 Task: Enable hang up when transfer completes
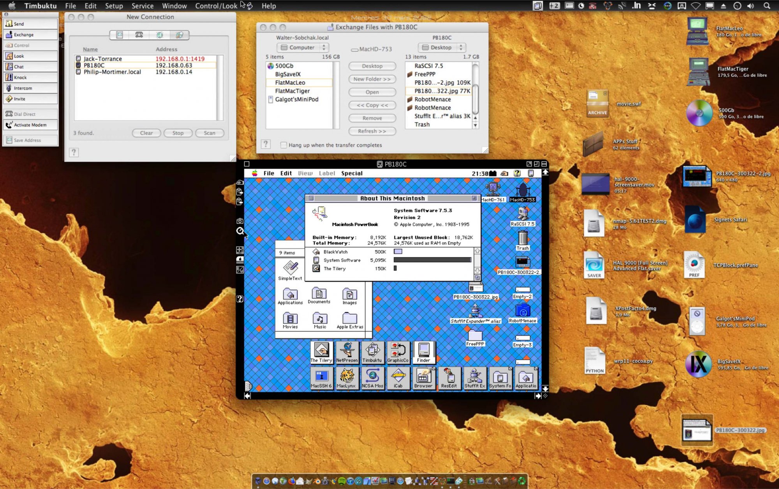point(284,145)
